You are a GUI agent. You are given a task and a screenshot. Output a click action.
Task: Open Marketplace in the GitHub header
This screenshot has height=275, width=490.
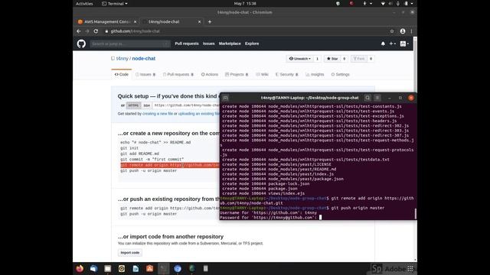230,44
